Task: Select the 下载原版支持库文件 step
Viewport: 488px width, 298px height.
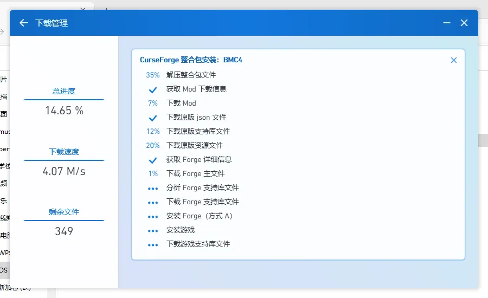Action: point(198,131)
